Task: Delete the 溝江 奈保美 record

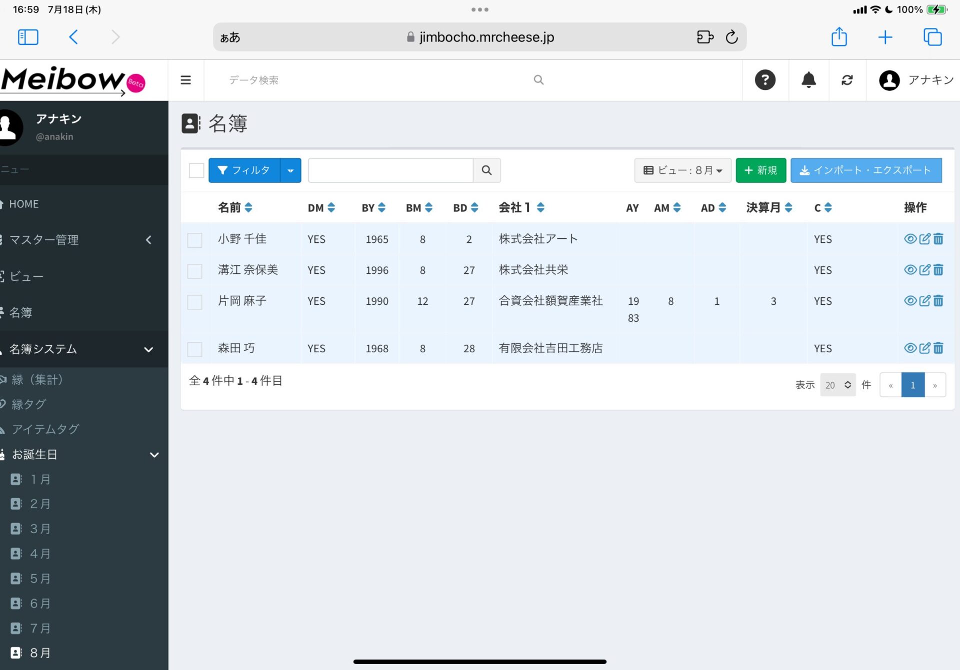Action: tap(938, 270)
